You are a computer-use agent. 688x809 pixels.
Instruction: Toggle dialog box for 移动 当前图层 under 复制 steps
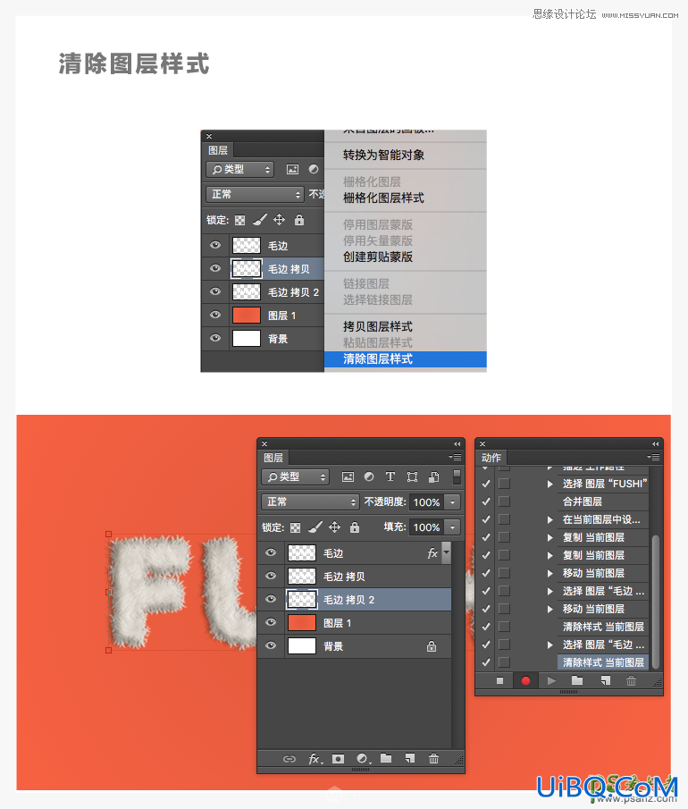[504, 573]
